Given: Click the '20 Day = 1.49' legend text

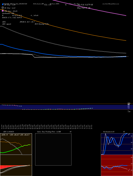Looking at the screenshot, I should click(10, 5).
